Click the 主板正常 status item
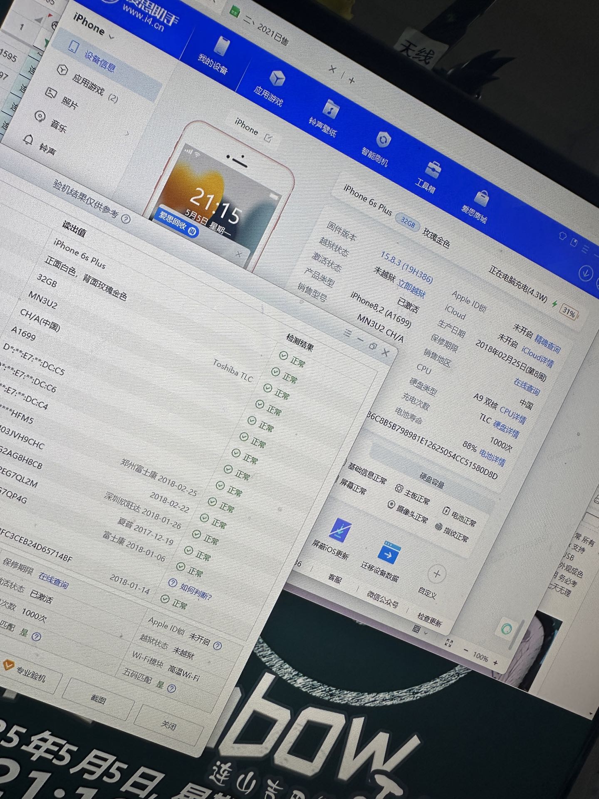The width and height of the screenshot is (599, 799). (x=413, y=494)
